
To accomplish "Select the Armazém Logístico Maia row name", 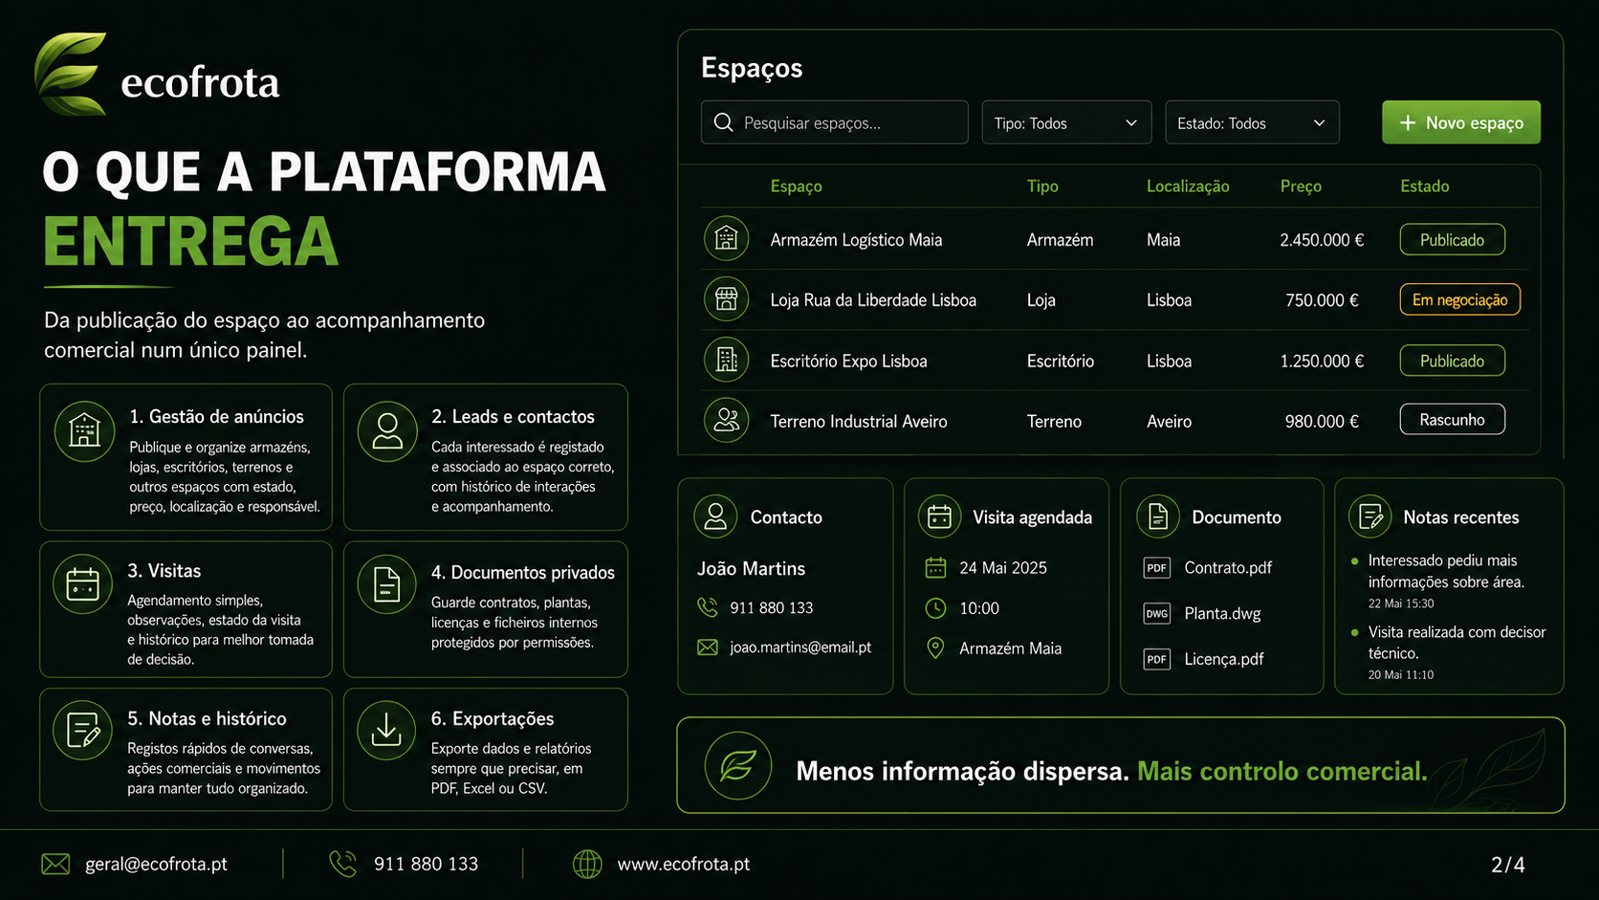I will (x=856, y=240).
